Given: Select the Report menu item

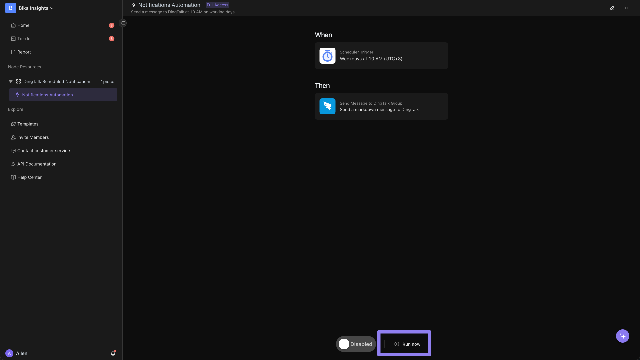Looking at the screenshot, I should click(x=24, y=52).
